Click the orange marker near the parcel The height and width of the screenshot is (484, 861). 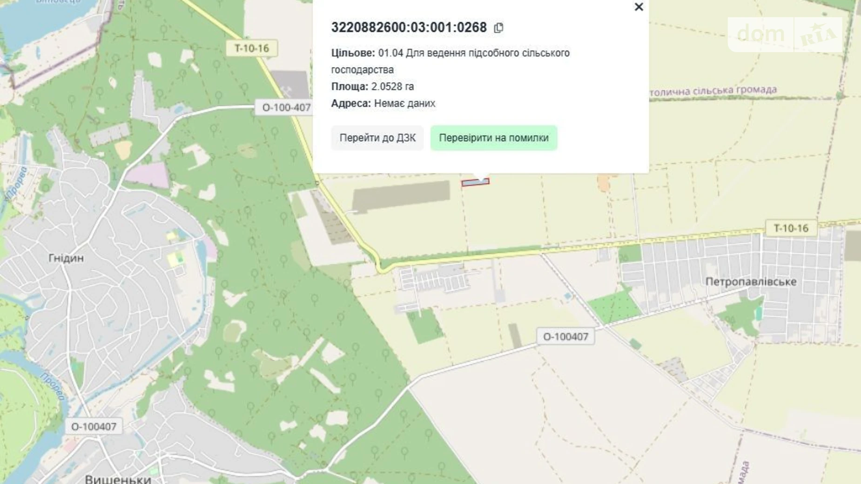point(604,183)
